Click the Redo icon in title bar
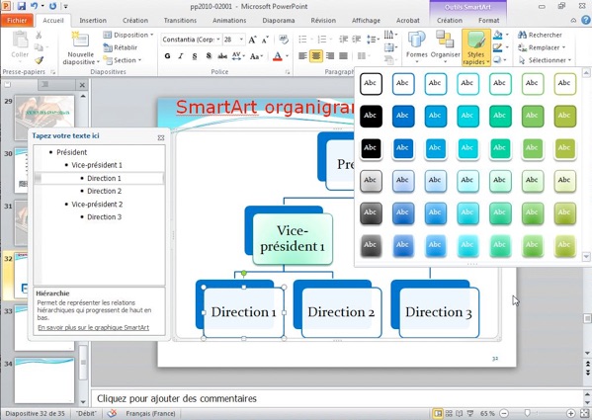The height and width of the screenshot is (420, 592). (x=52, y=6)
